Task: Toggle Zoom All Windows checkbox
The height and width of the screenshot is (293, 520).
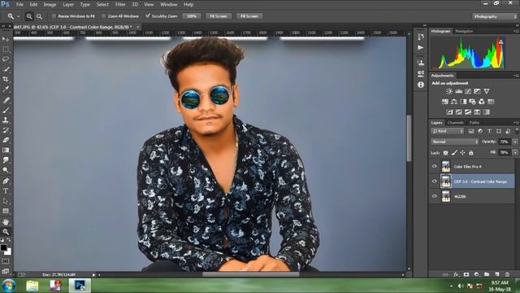Action: (x=103, y=16)
